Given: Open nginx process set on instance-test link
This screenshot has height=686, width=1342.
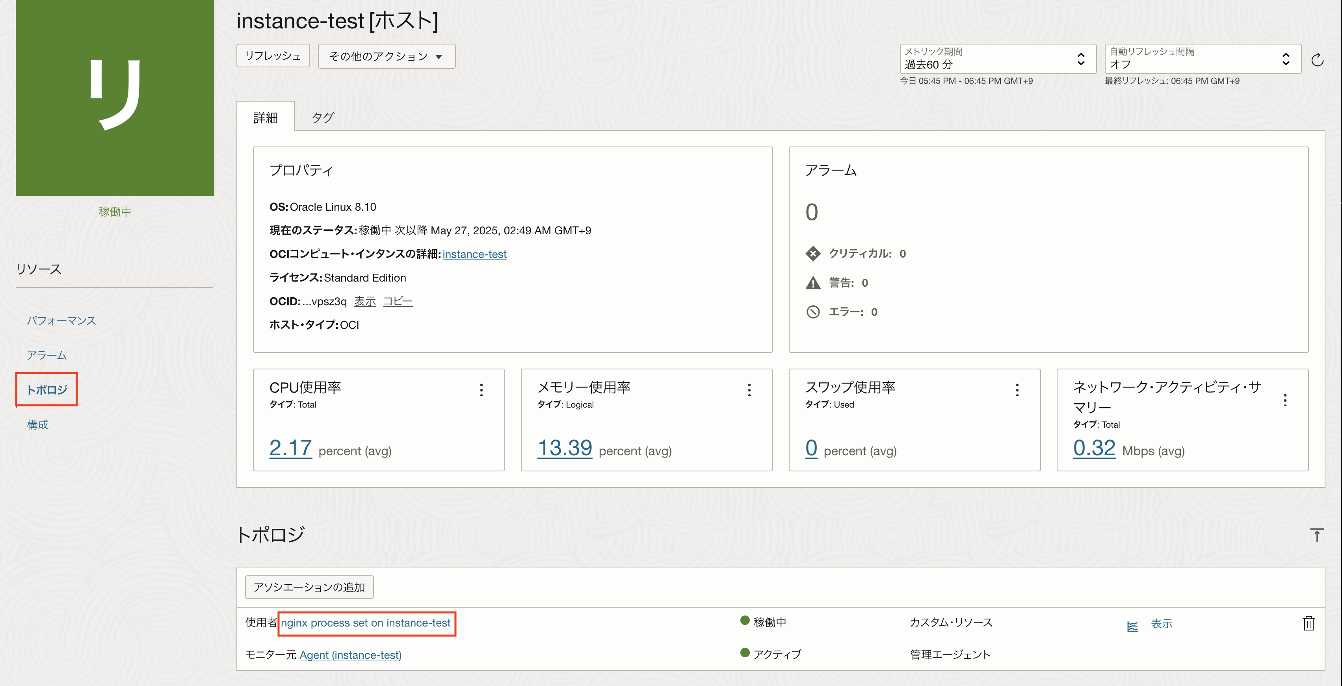Looking at the screenshot, I should pyautogui.click(x=365, y=623).
